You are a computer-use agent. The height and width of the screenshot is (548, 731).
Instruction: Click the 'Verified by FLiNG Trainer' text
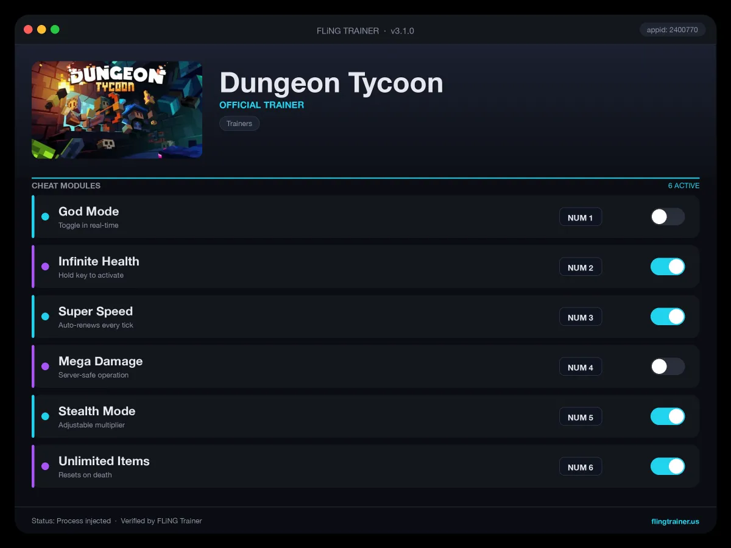(161, 521)
